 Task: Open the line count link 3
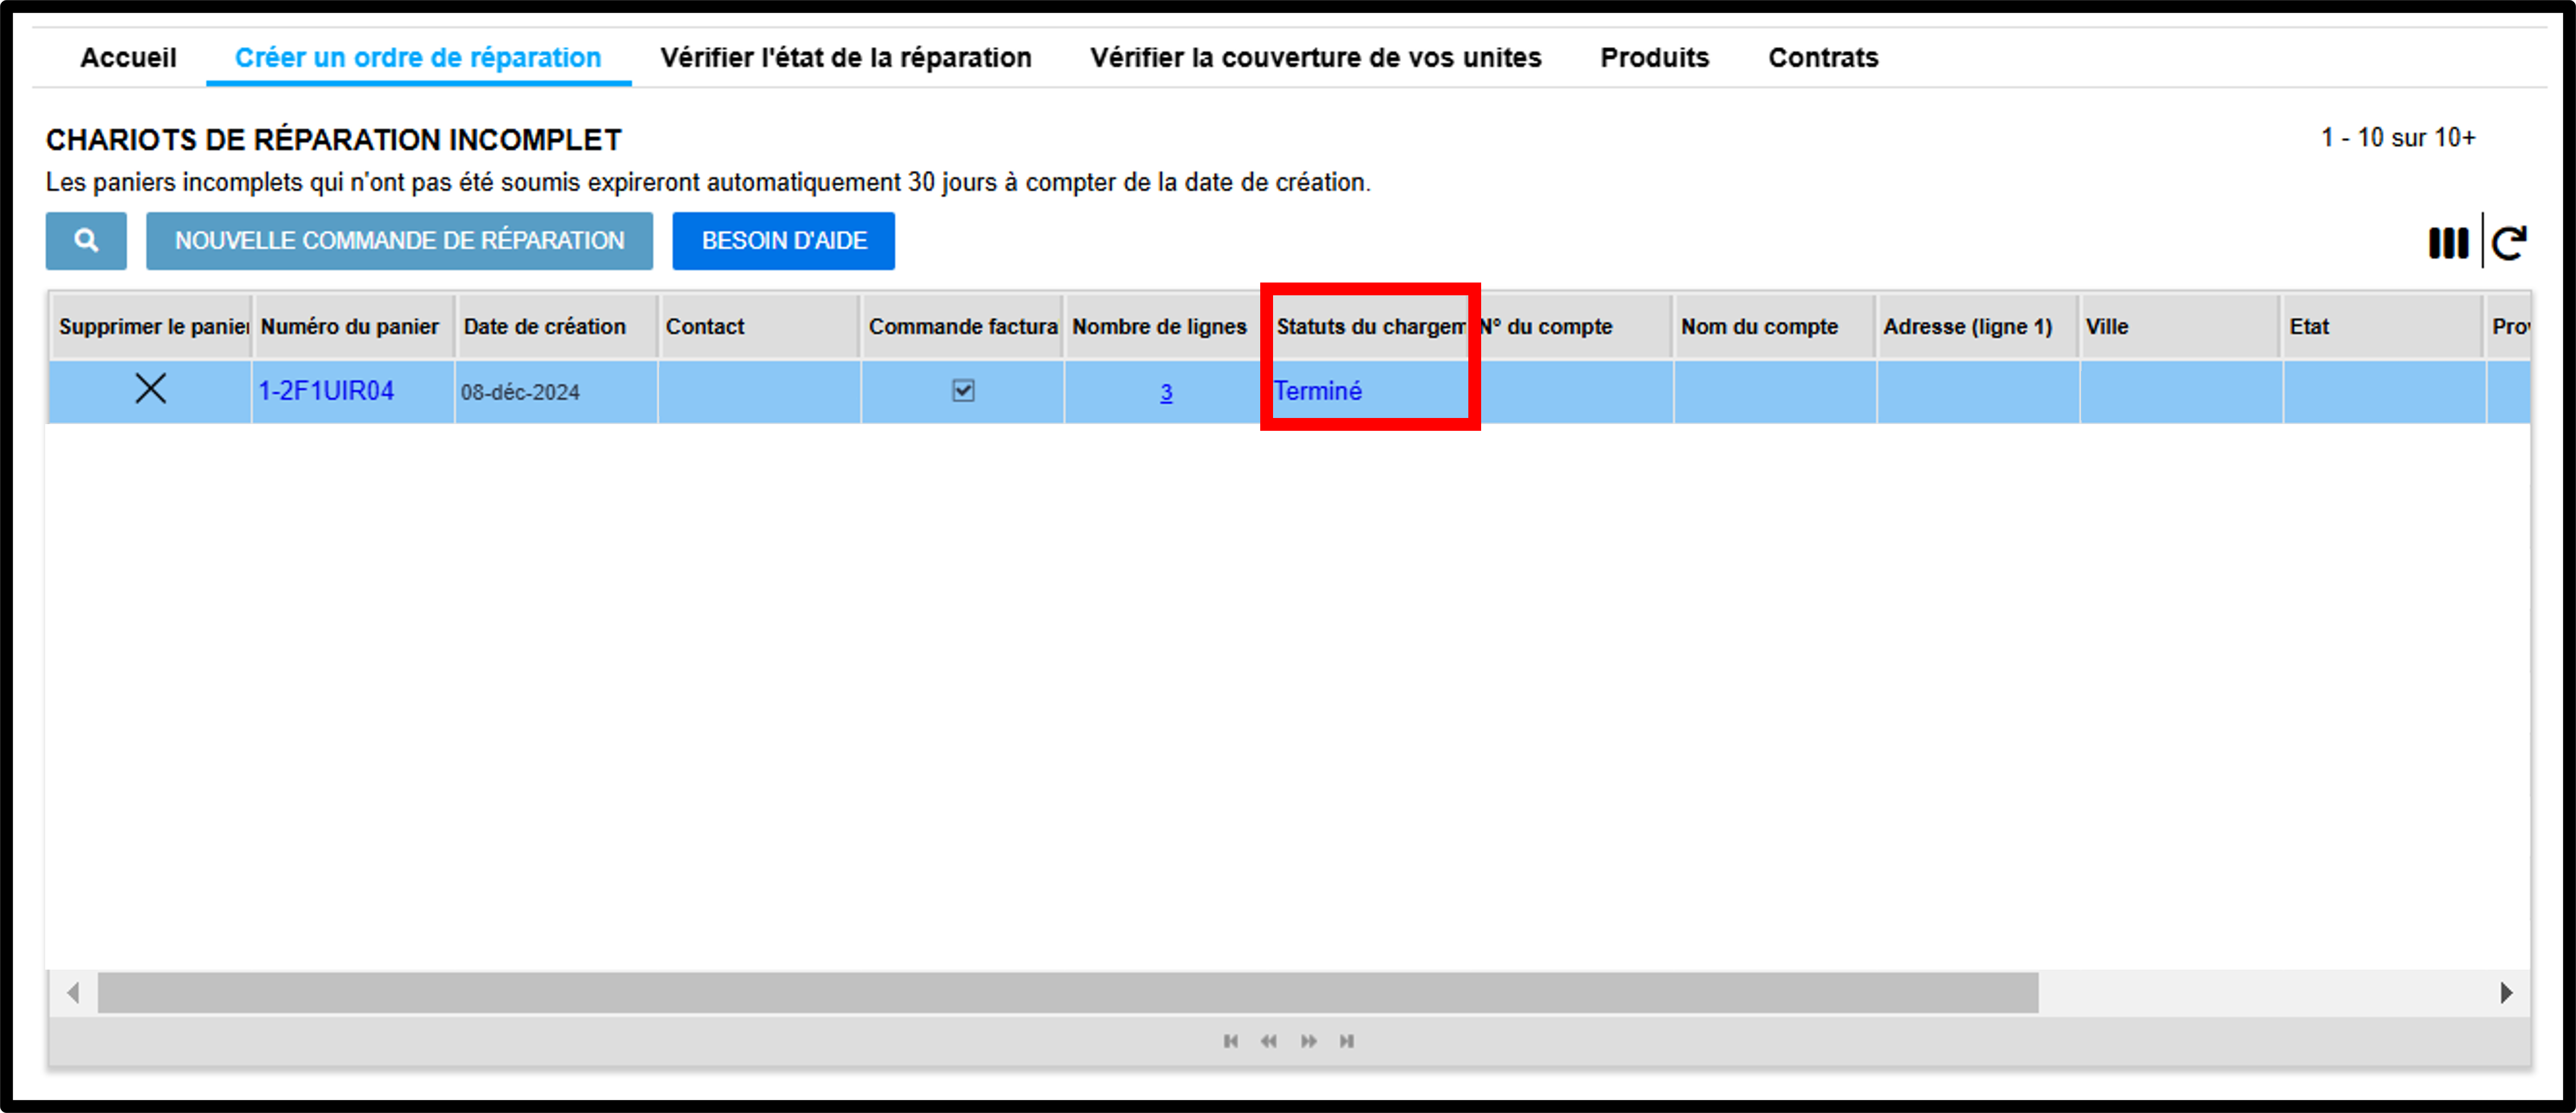pos(1166,393)
